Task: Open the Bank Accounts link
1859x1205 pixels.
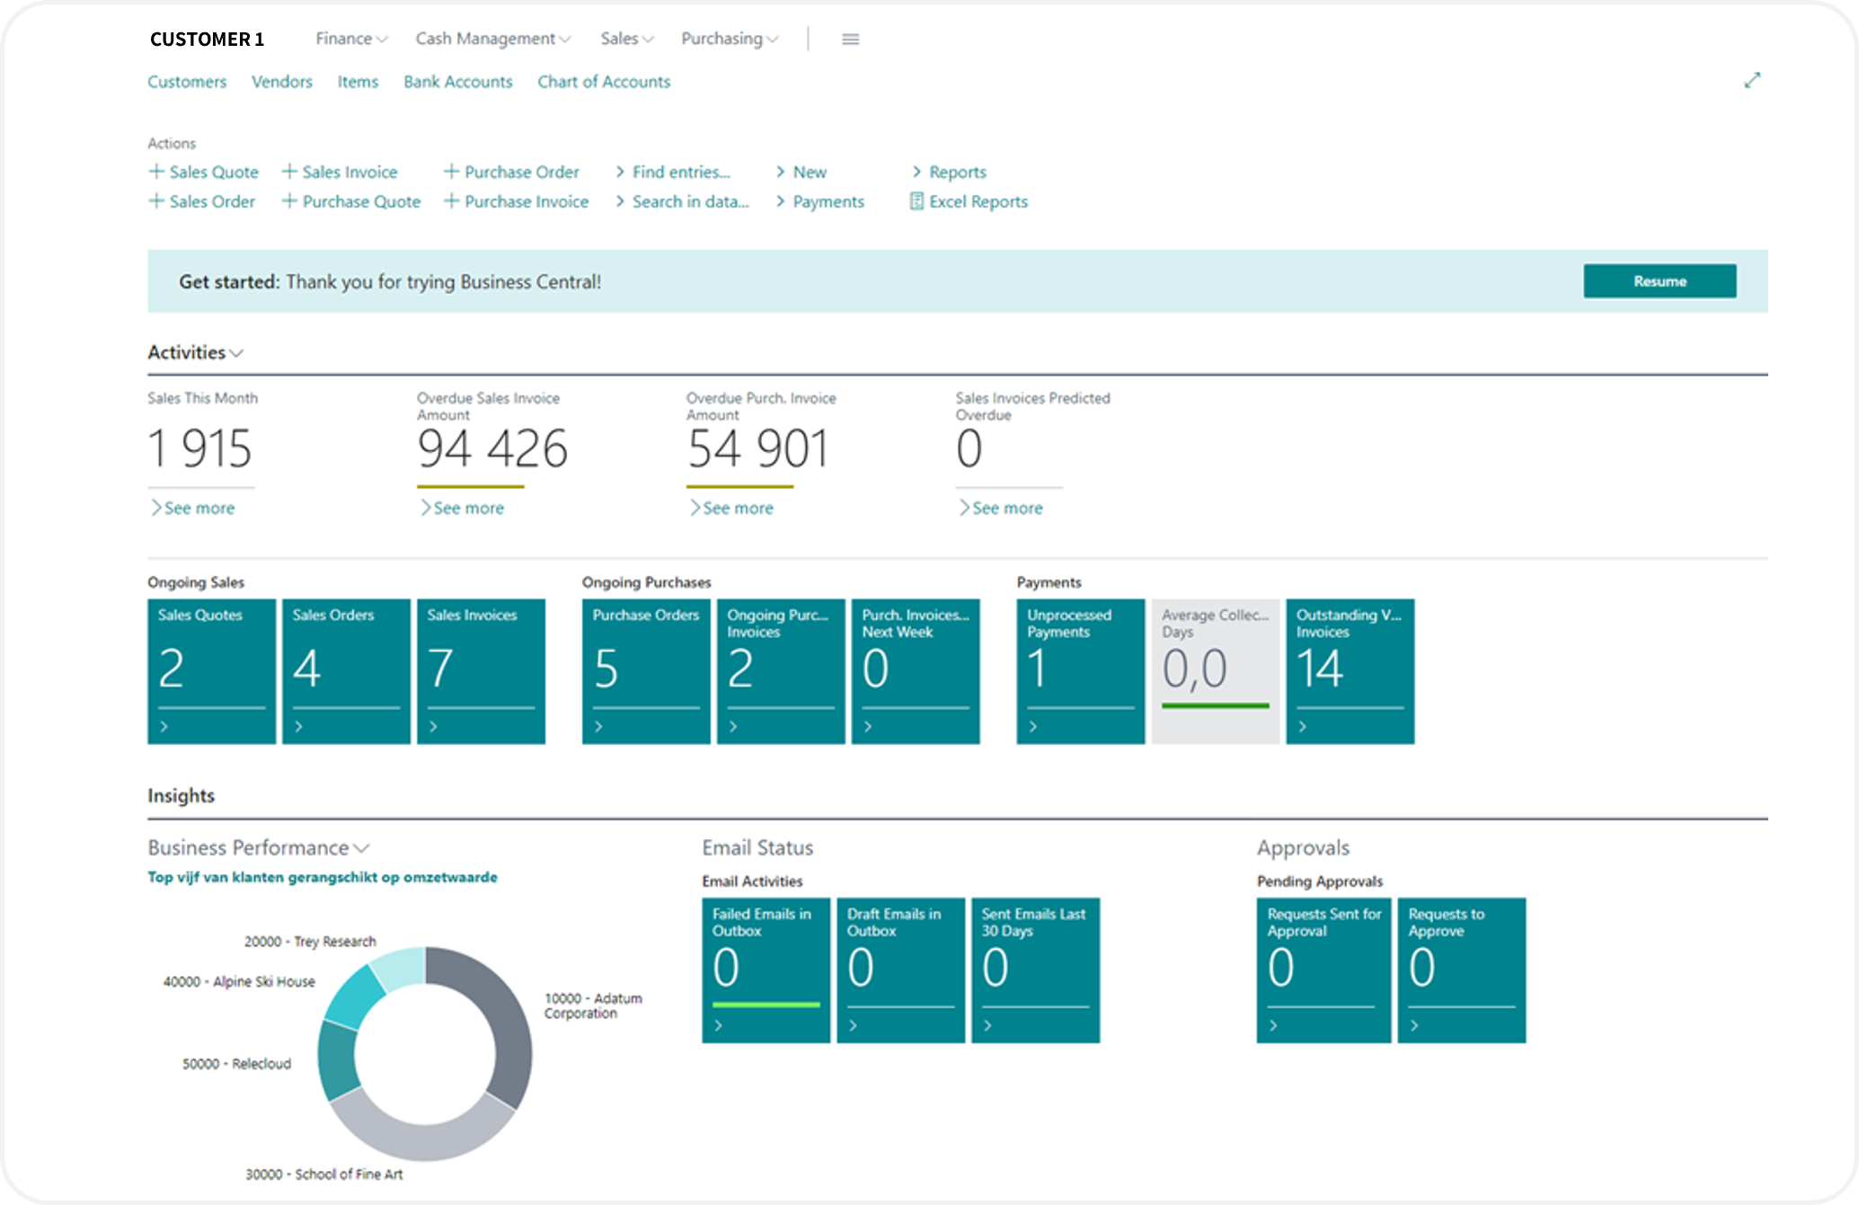Action: [x=458, y=82]
